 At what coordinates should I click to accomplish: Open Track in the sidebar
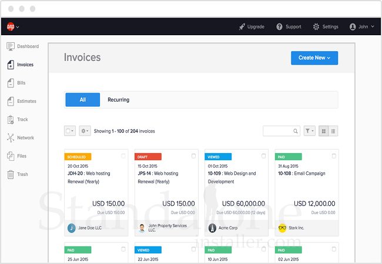coord(22,119)
